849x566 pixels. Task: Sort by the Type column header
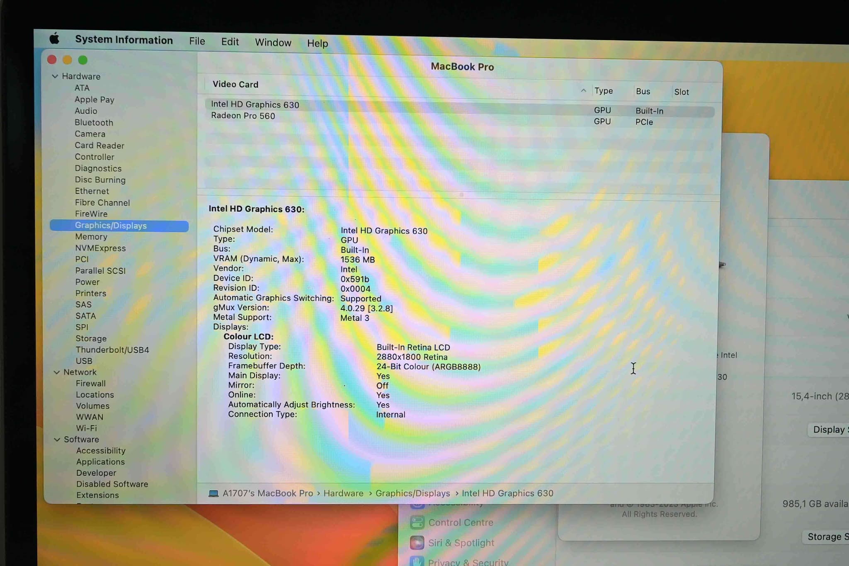(604, 91)
